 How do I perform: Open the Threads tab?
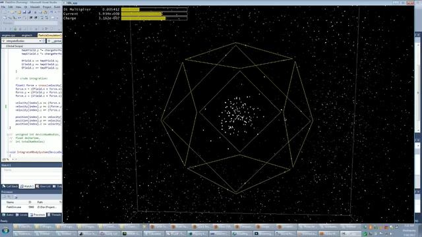click(x=54, y=215)
